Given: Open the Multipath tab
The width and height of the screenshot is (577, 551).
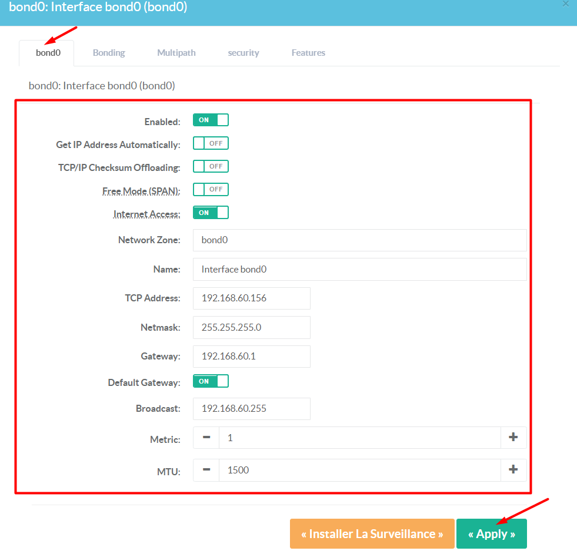Looking at the screenshot, I should pyautogui.click(x=176, y=53).
